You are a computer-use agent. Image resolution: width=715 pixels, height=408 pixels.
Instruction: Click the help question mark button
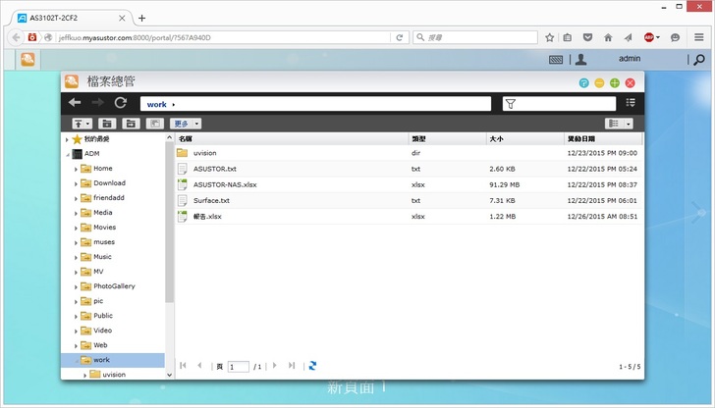point(584,83)
